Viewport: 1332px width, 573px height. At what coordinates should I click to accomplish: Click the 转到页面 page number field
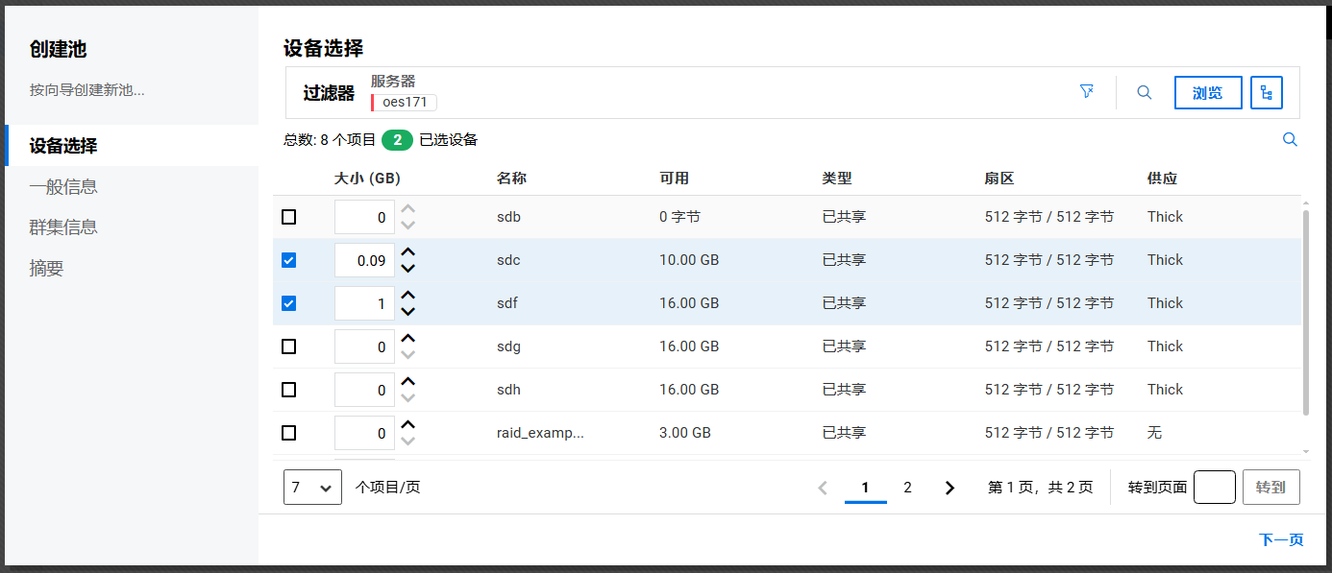(1214, 488)
